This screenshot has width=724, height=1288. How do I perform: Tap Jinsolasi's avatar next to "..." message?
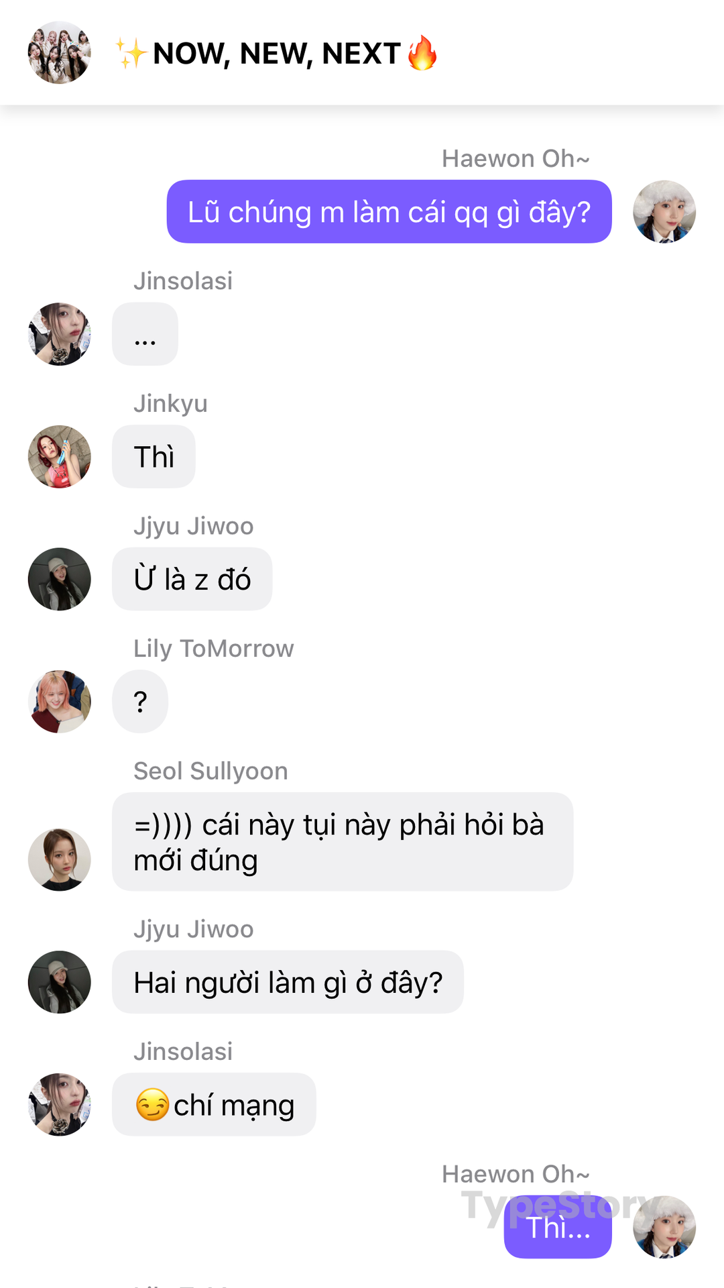click(x=59, y=334)
